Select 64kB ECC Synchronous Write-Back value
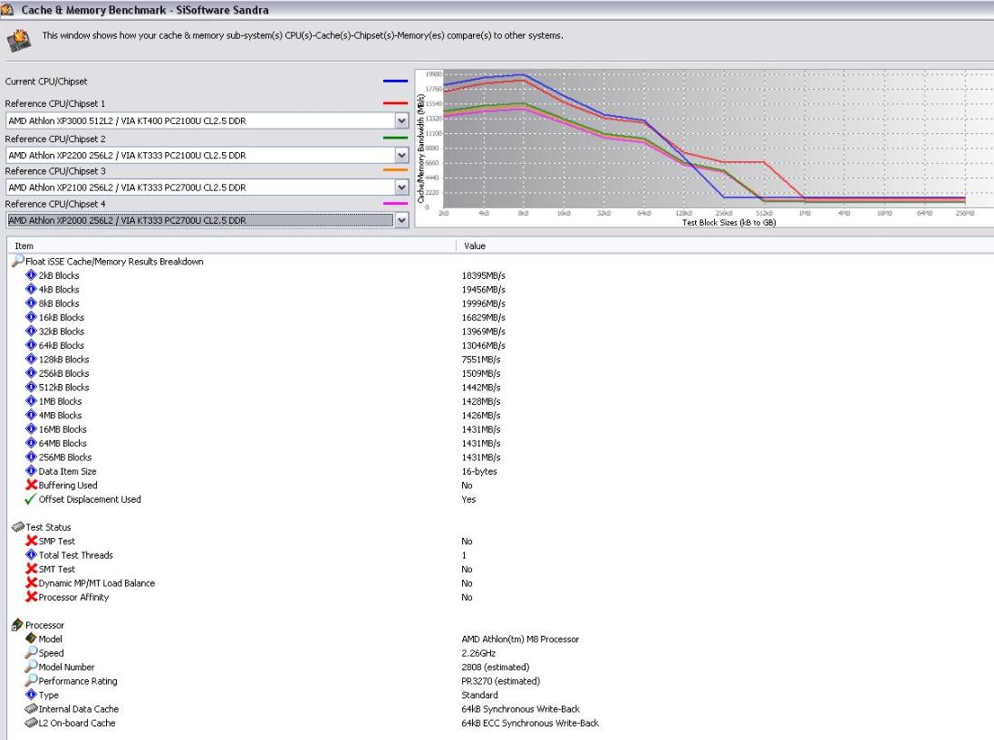Viewport: 994px width, 740px height. tap(530, 723)
